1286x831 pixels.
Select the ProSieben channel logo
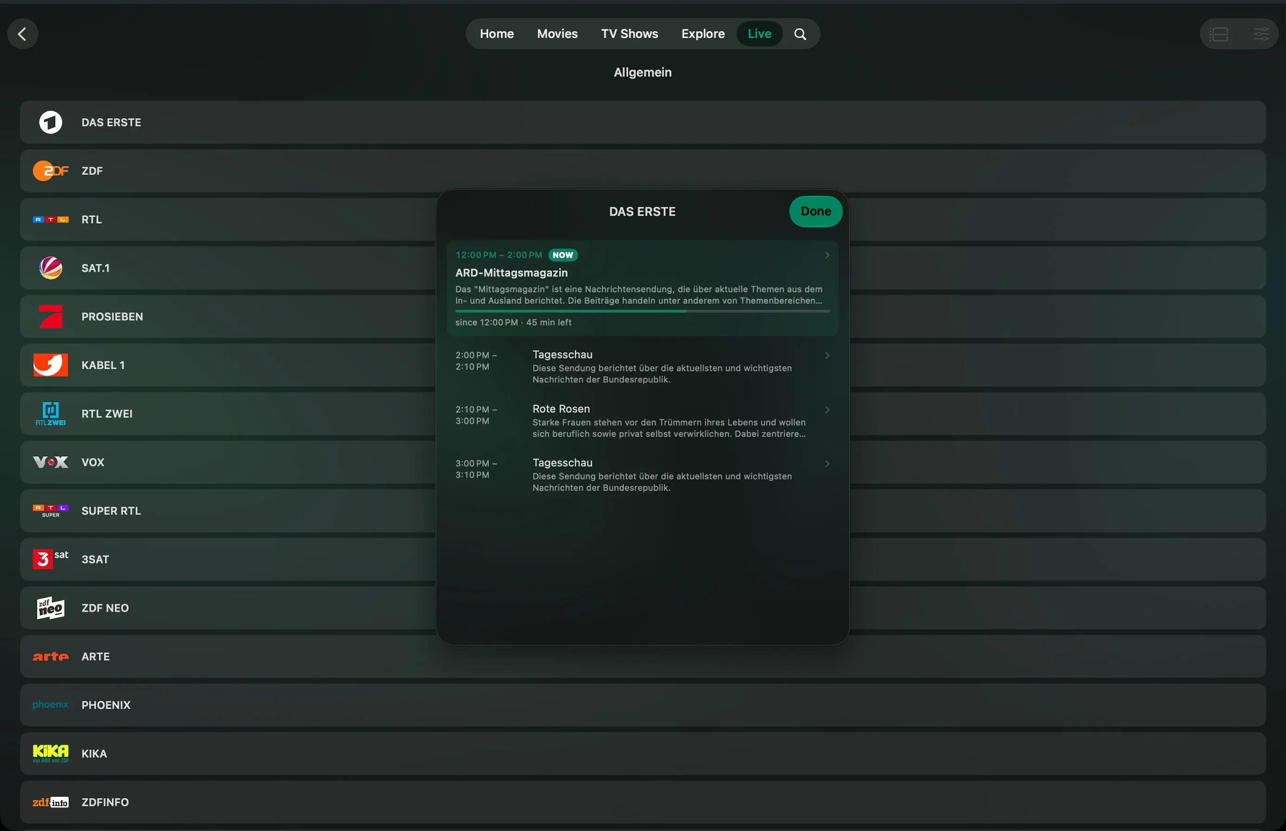pos(51,317)
